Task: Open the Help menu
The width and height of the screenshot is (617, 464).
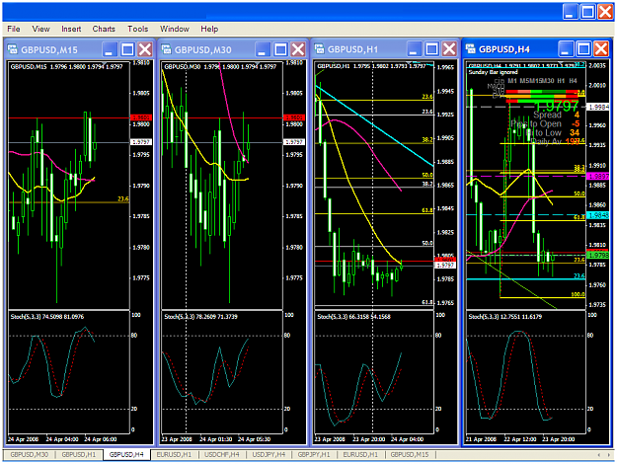Action: pyautogui.click(x=209, y=29)
